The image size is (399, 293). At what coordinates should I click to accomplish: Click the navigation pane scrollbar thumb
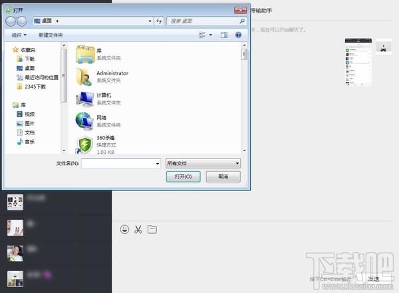64,75
